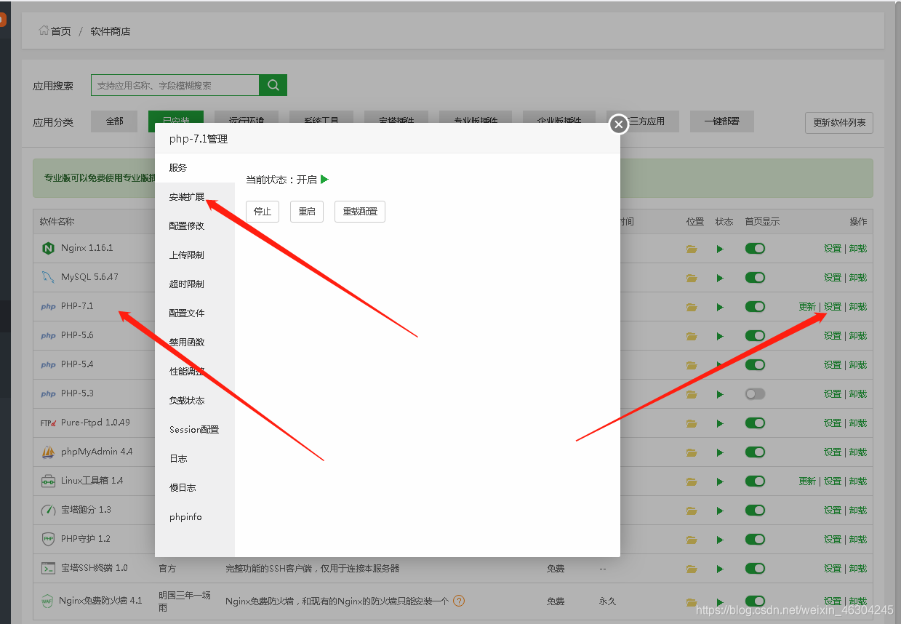Click the 重启 button

coord(307,212)
